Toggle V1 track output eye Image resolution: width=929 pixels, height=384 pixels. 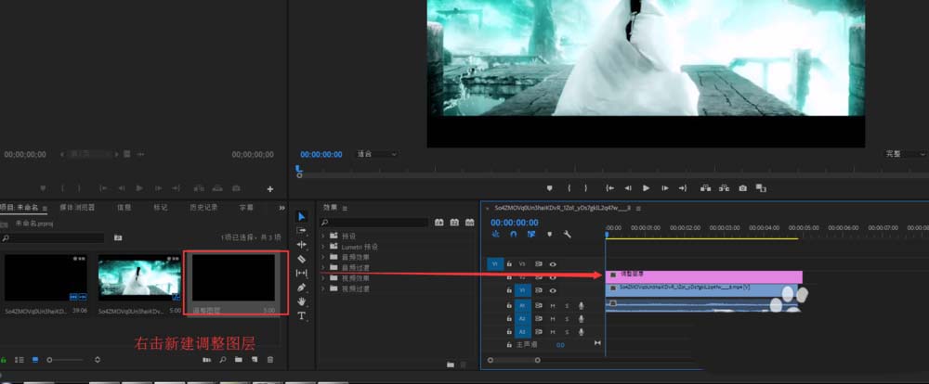point(552,290)
